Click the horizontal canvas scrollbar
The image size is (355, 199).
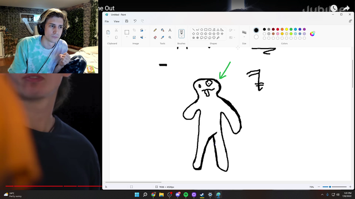click(x=133, y=182)
